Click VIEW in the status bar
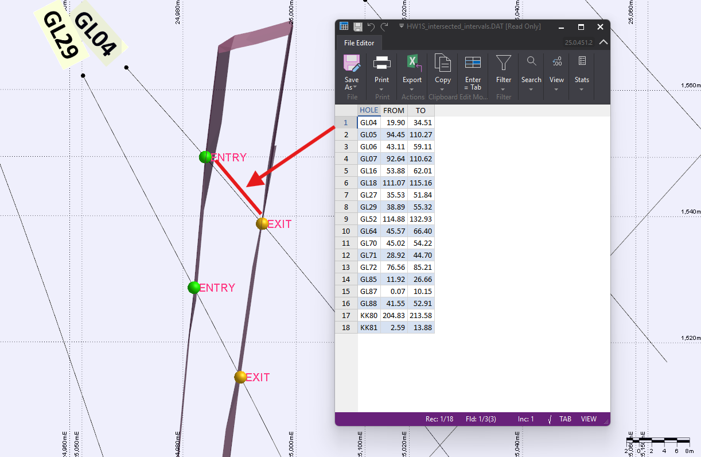Image resolution: width=701 pixels, height=457 pixels. (x=589, y=419)
